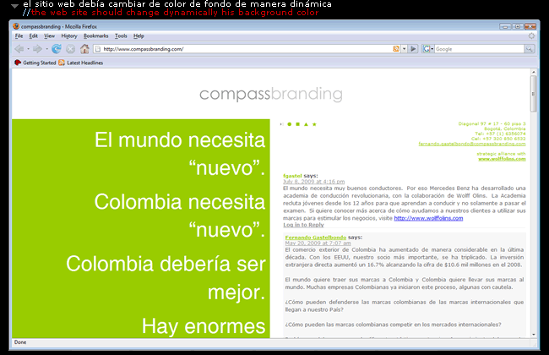The image size is (549, 355).
Task: Click the browser Back button
Action: pyautogui.click(x=19, y=49)
